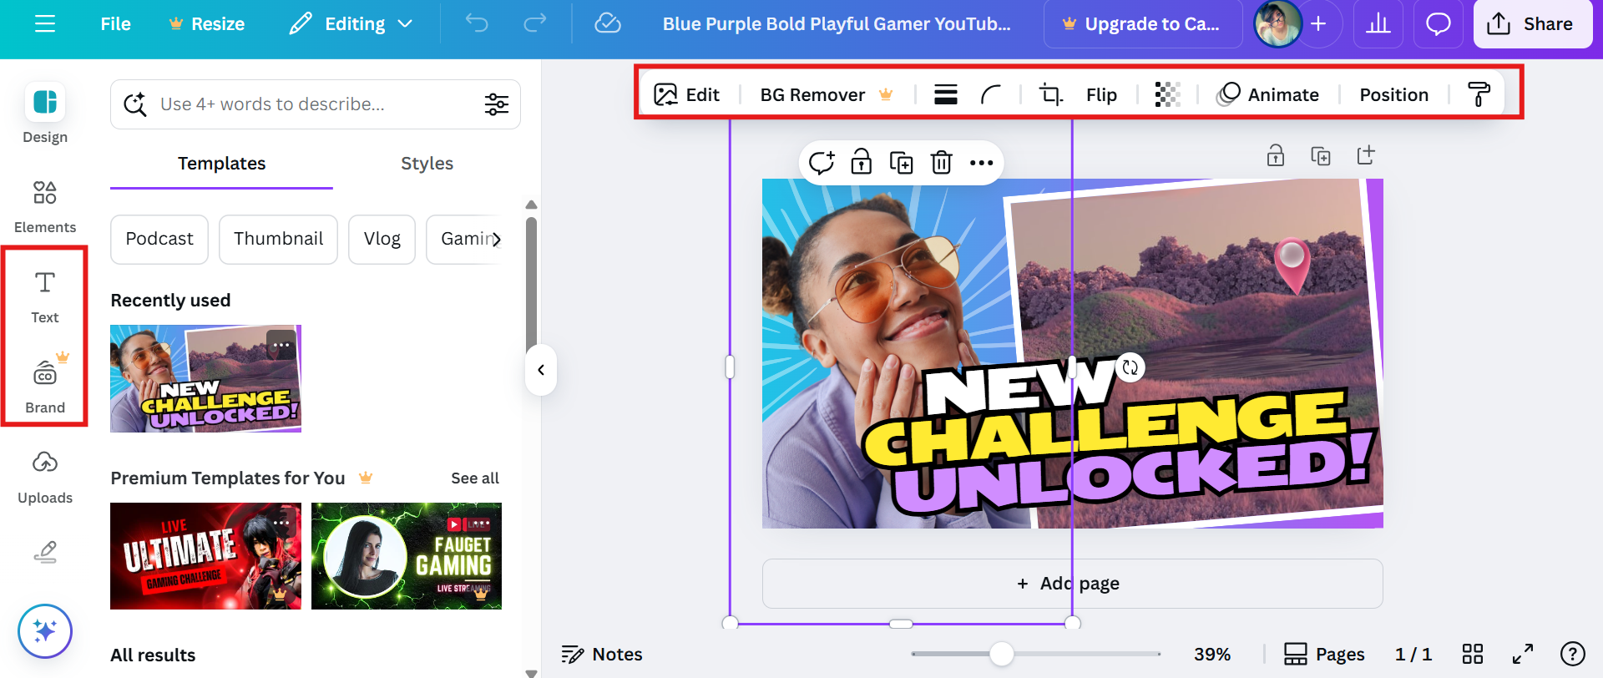1603x678 pixels.
Task: Open the comments speech bubble
Action: pos(1438,24)
